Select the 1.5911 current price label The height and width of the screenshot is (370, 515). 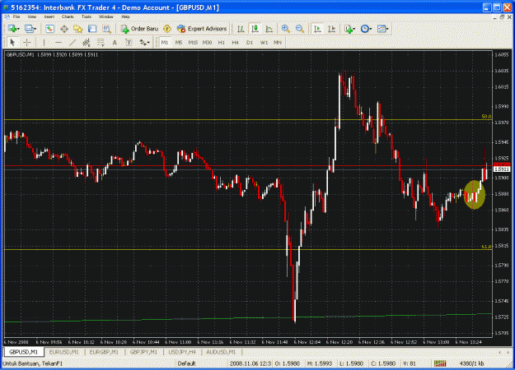502,169
